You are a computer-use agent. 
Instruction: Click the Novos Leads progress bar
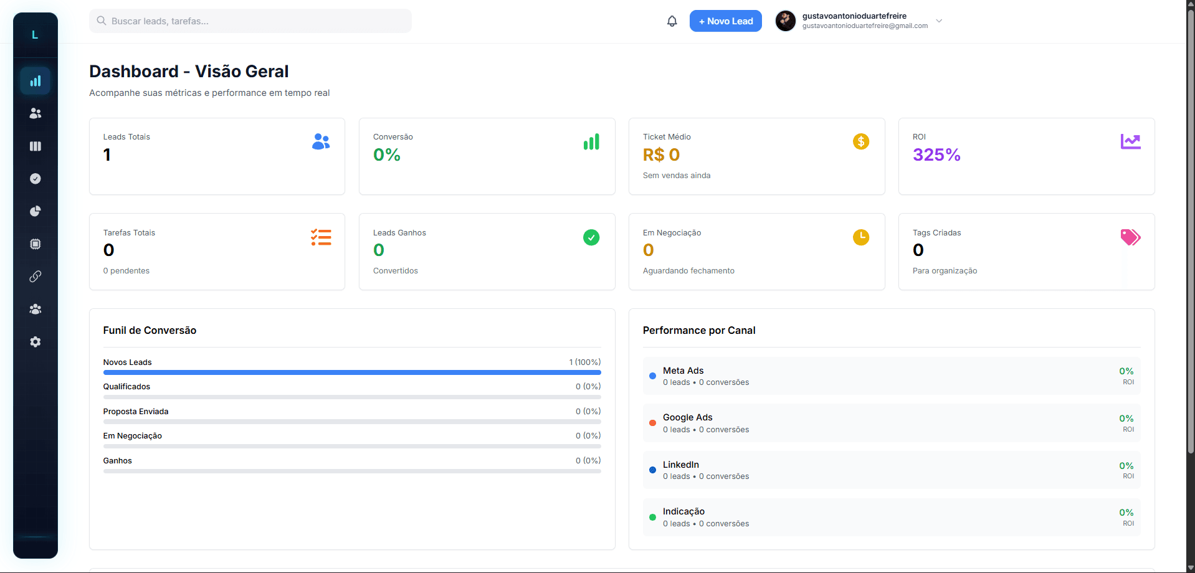coord(351,372)
